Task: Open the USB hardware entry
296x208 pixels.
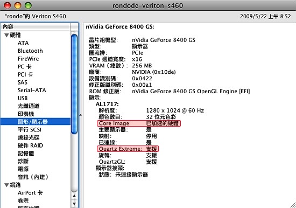Action: pos(23,98)
